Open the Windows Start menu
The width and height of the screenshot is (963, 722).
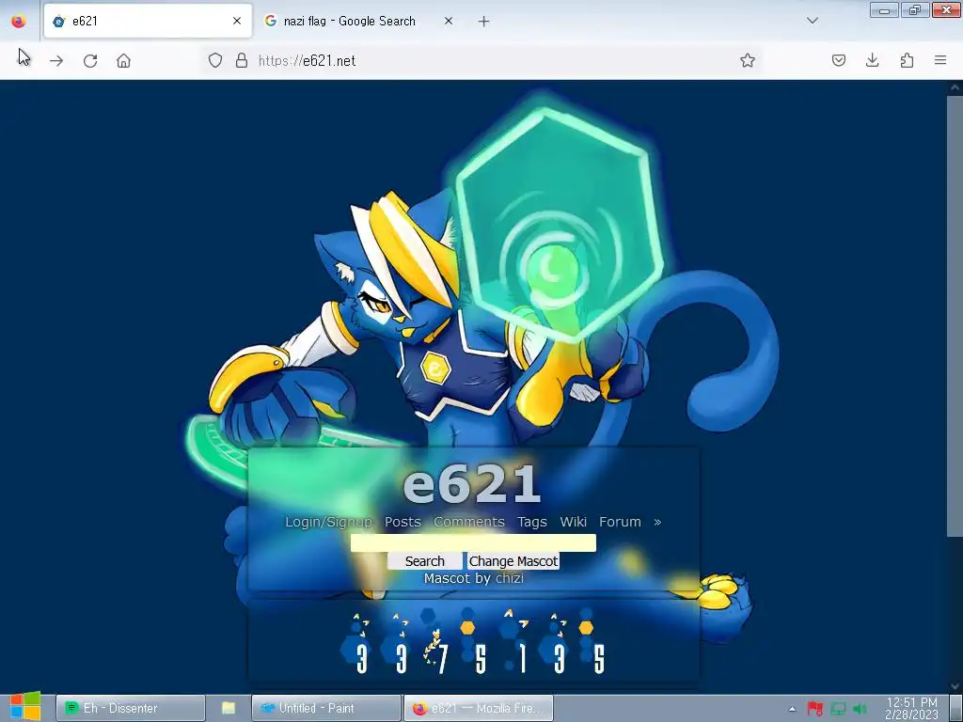[25, 707]
